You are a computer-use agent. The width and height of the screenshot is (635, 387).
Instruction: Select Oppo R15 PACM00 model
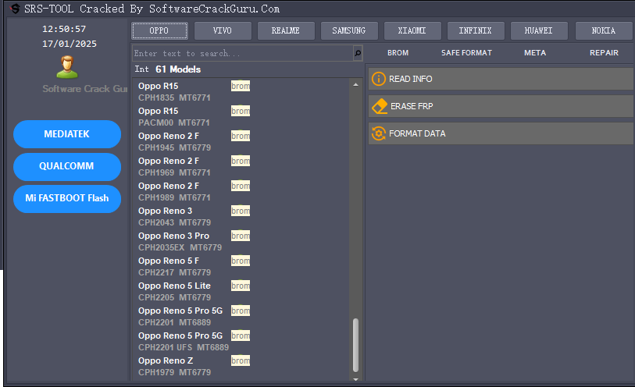[x=242, y=117]
